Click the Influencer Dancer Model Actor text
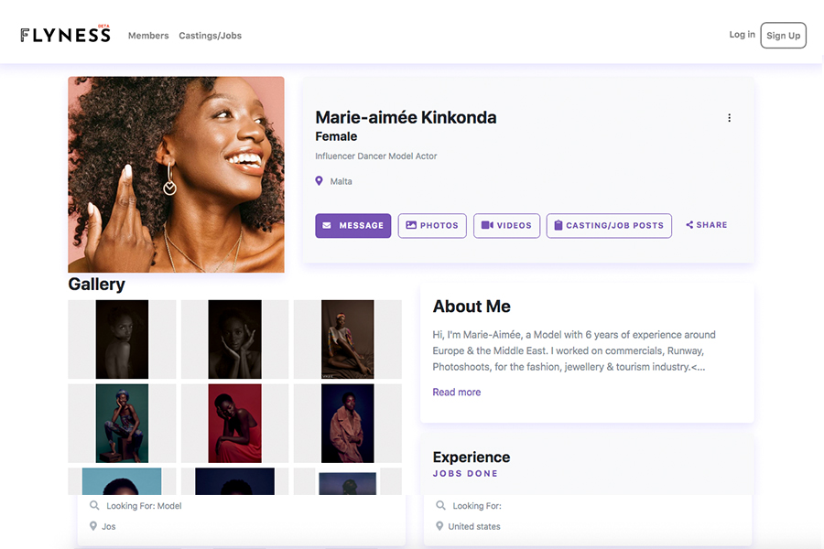The image size is (824, 549). [375, 156]
